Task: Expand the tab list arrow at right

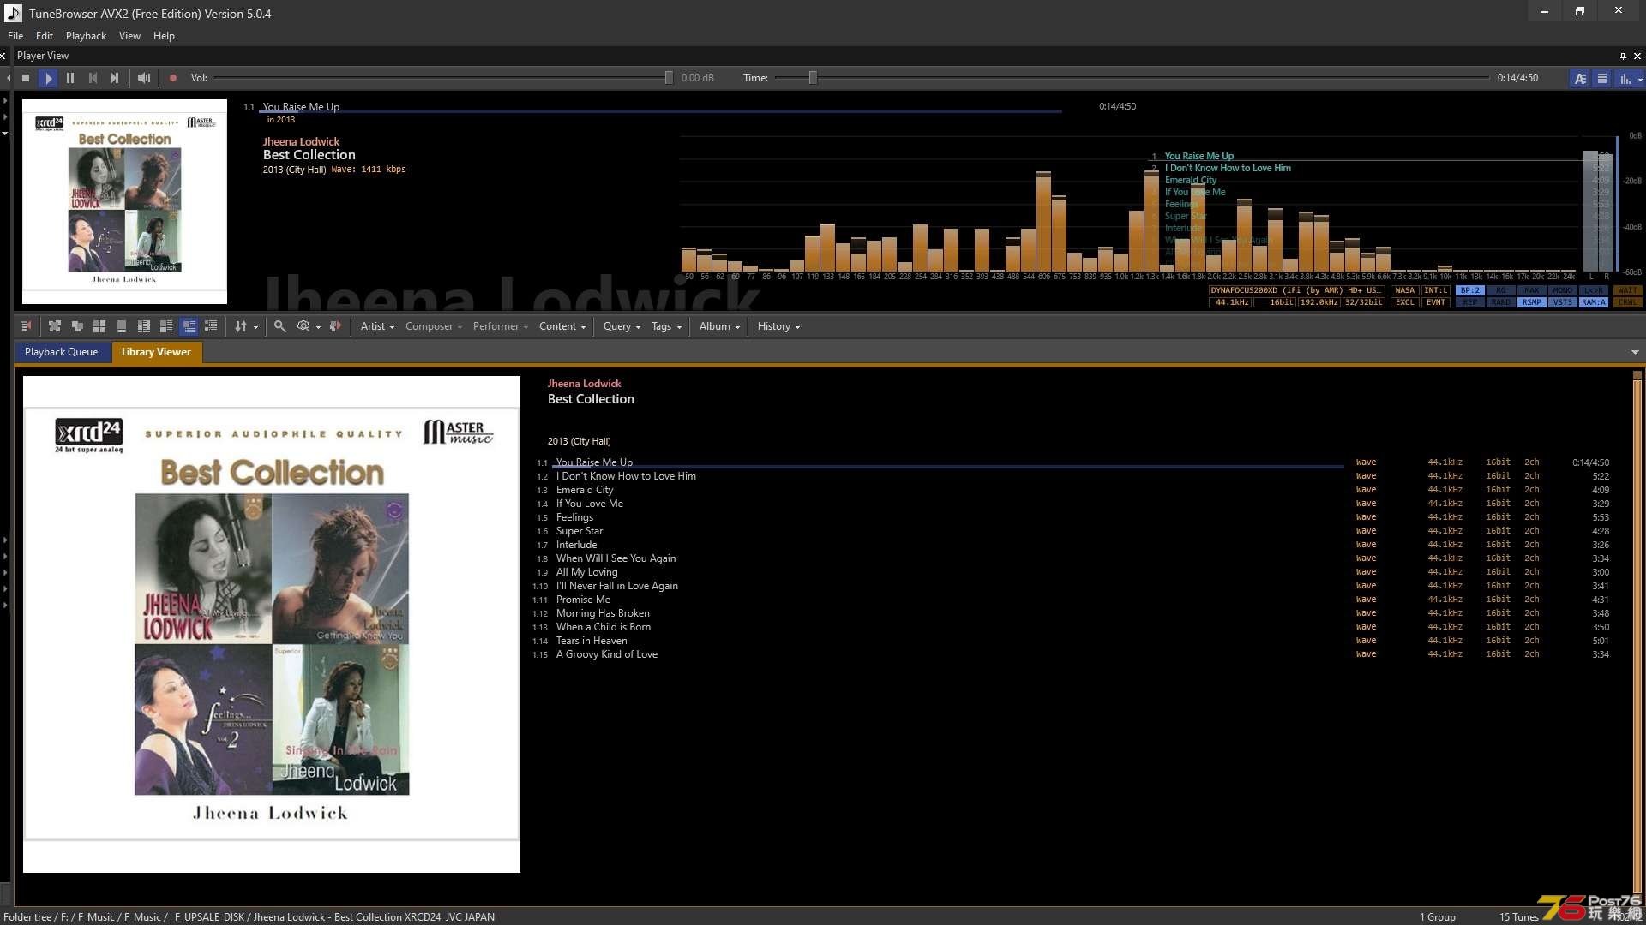Action: [1634, 352]
